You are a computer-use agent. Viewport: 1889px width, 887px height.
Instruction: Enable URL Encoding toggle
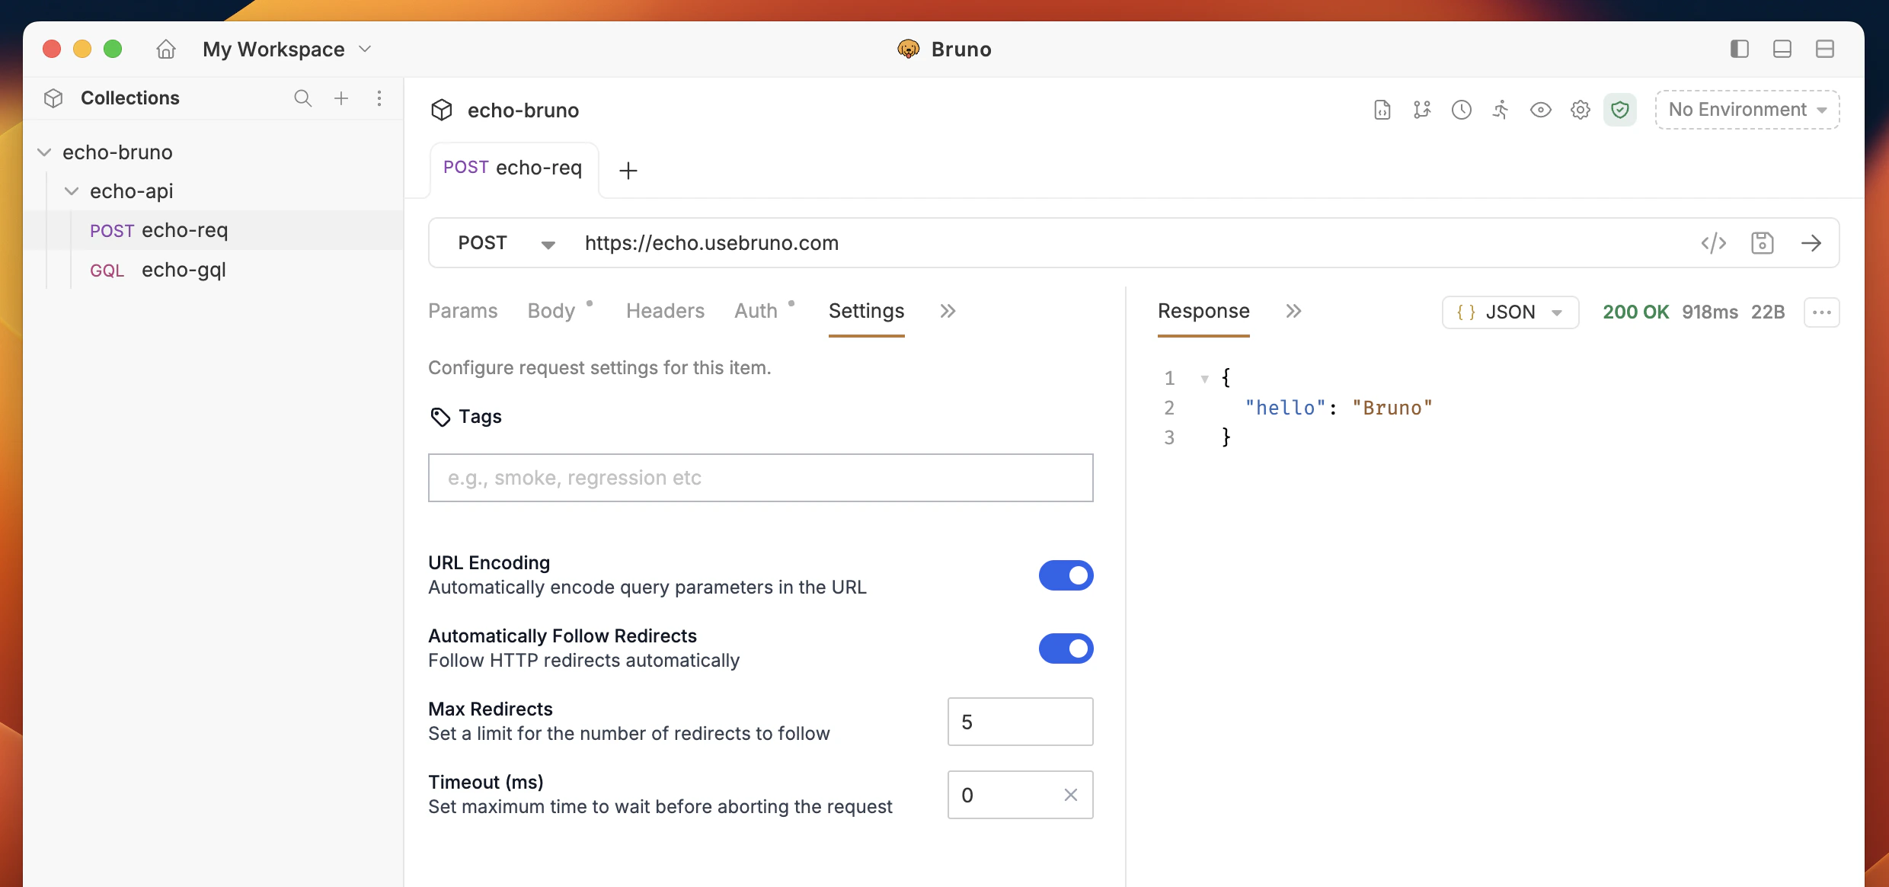(1066, 575)
